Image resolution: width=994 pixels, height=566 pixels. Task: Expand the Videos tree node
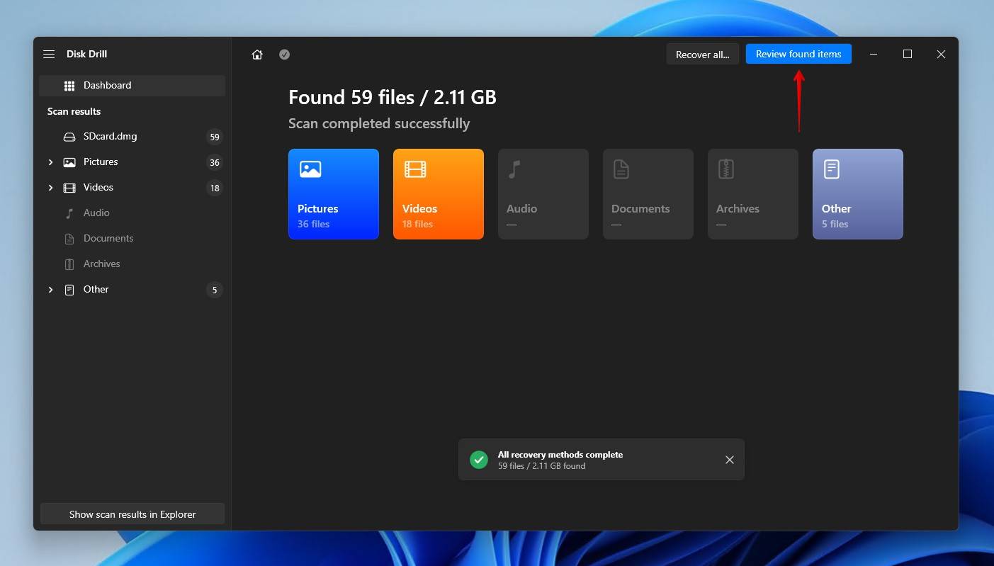(50, 188)
